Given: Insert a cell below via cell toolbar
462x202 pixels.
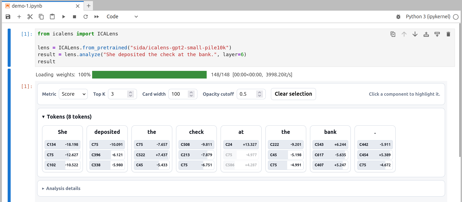Looking at the screenshot, I should pos(437,34).
